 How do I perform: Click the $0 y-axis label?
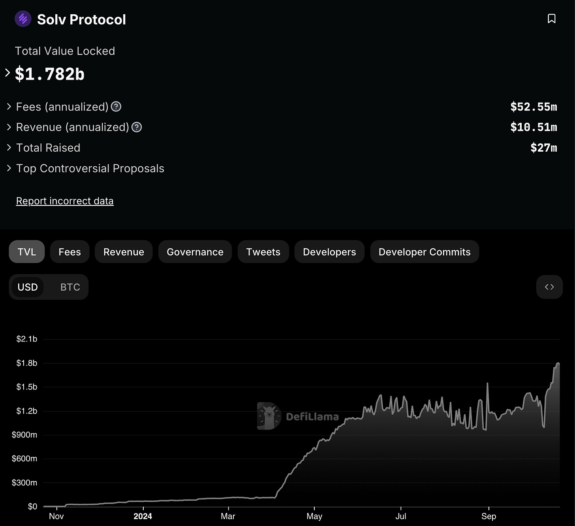click(32, 506)
